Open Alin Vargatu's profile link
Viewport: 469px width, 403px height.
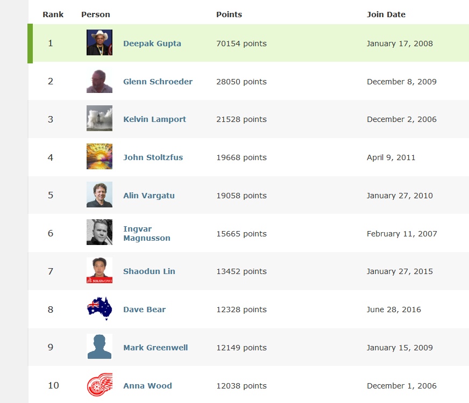click(148, 196)
